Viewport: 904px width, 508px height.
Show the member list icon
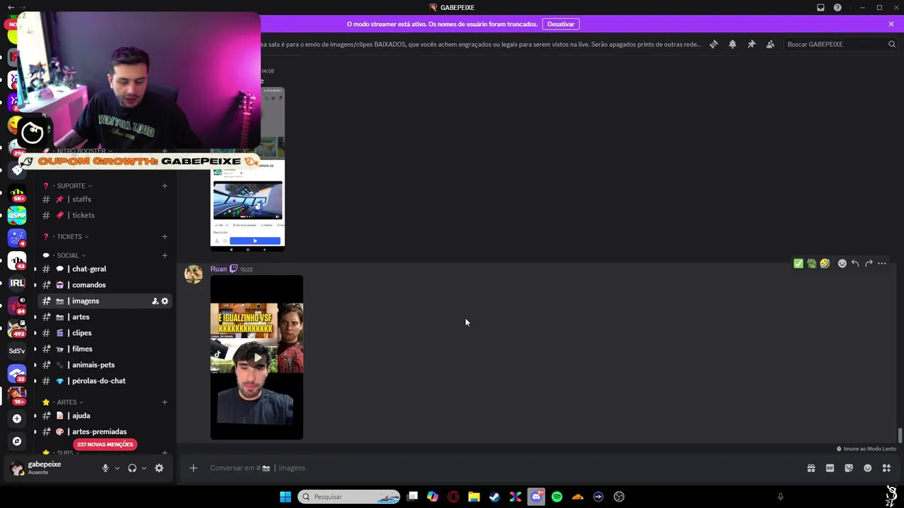(x=770, y=44)
